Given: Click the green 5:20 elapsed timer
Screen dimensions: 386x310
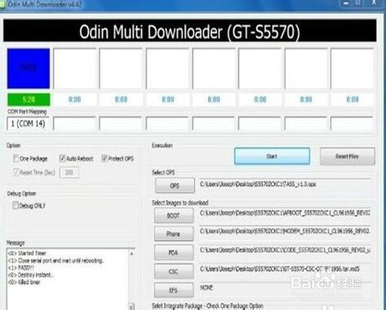Looking at the screenshot, I should point(29,100).
